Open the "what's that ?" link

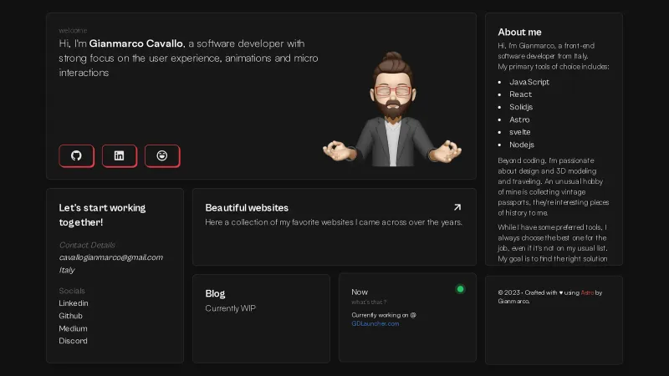tap(369, 302)
